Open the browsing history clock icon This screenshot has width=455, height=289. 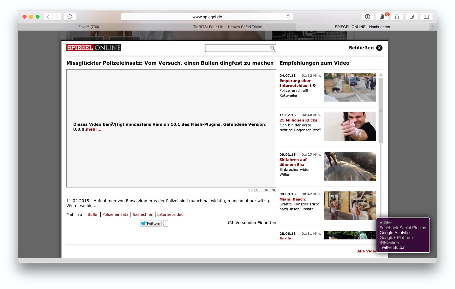click(70, 17)
